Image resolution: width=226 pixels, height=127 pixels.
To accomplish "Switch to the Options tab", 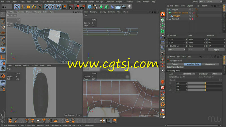I will click(x=175, y=64).
